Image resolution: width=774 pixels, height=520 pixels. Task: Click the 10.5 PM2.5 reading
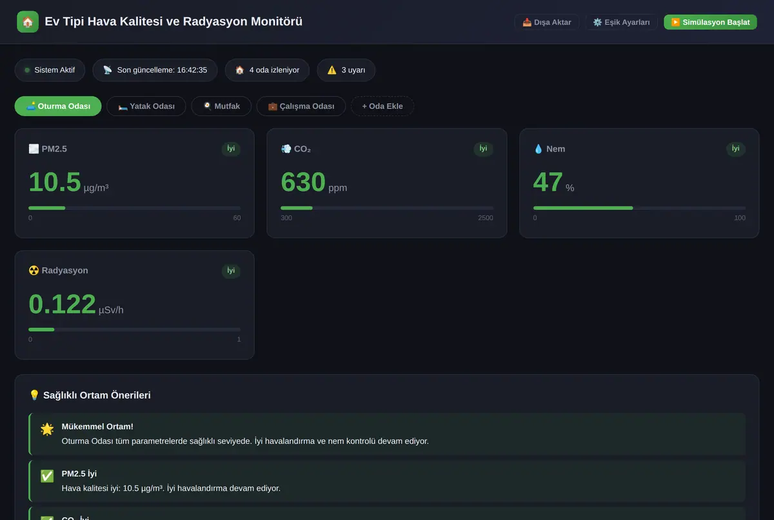(x=55, y=182)
